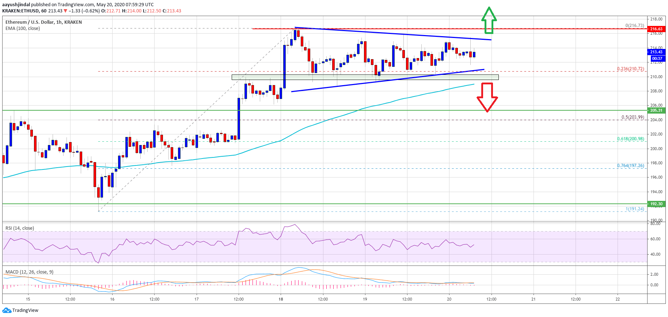Click the 218.00 price axis label
668x317 pixels.
(x=656, y=19)
